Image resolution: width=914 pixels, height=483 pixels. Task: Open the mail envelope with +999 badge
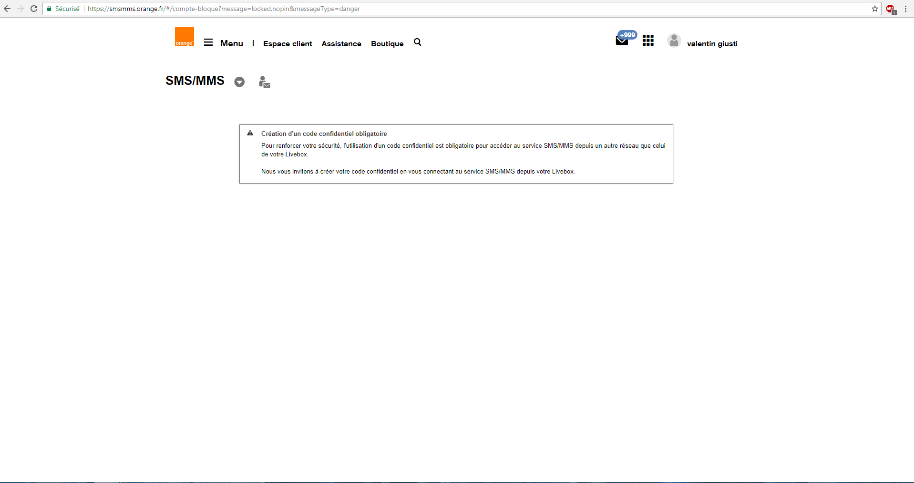pos(622,41)
